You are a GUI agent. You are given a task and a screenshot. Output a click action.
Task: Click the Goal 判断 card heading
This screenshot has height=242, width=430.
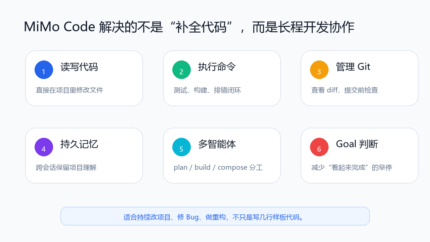tap(357, 144)
